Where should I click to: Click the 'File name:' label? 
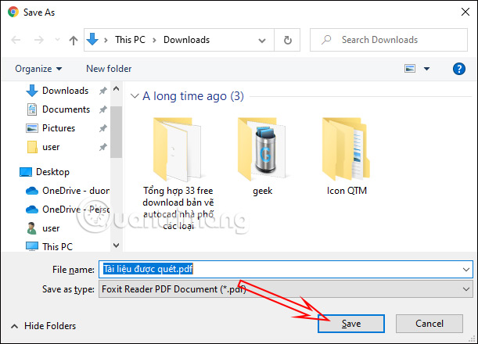(x=74, y=270)
